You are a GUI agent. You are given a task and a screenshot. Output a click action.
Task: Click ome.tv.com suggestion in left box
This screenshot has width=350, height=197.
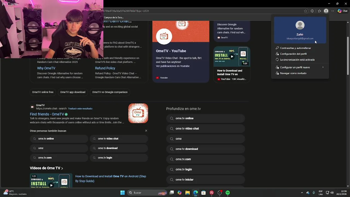pos(59,158)
